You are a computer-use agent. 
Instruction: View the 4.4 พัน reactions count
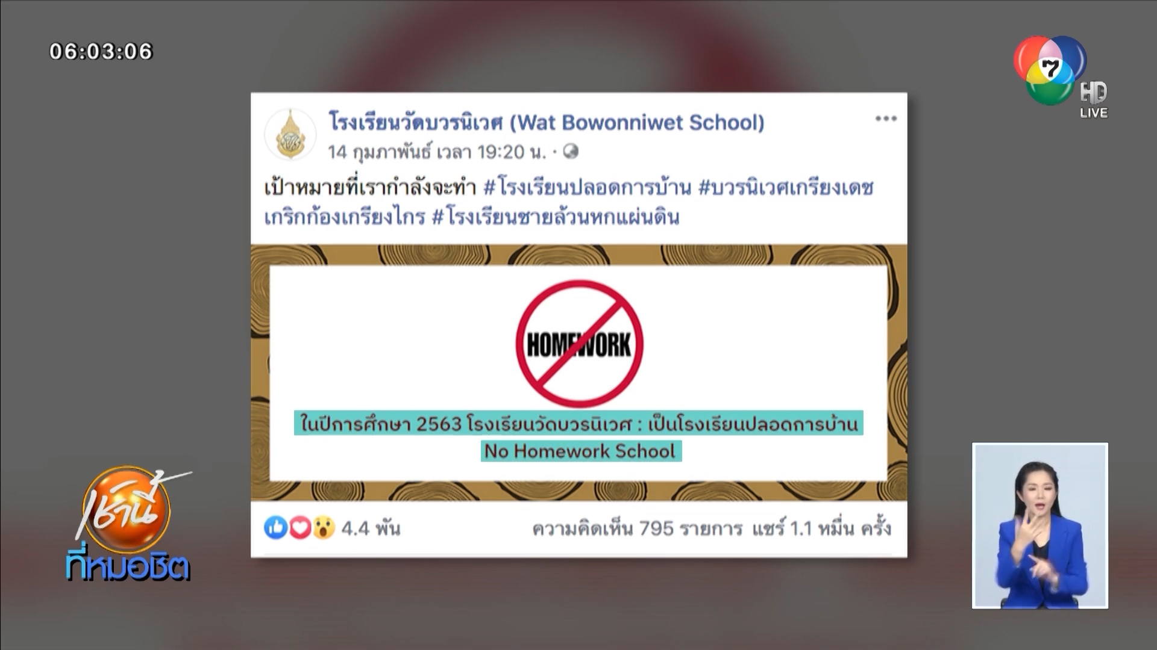click(371, 528)
